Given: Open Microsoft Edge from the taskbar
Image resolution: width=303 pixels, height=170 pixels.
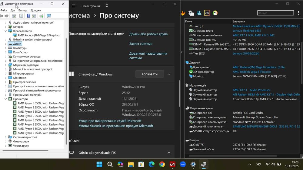Looking at the screenshot, I should pos(151,164).
